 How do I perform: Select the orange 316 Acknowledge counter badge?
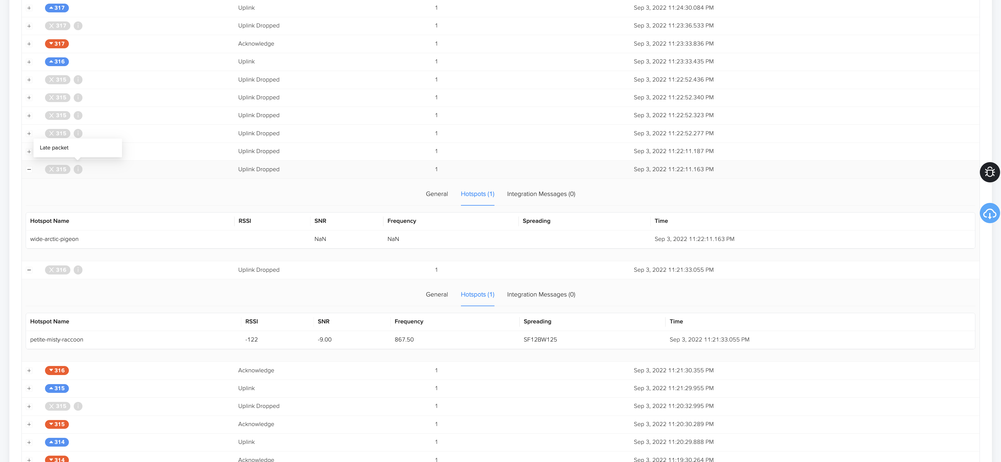(57, 370)
